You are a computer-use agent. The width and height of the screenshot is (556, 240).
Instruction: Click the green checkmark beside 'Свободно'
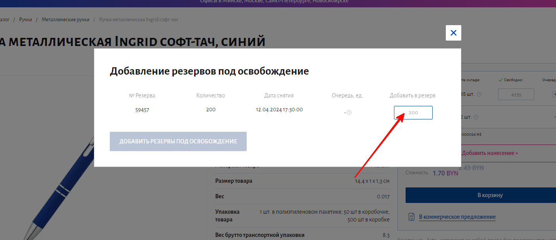click(501, 80)
